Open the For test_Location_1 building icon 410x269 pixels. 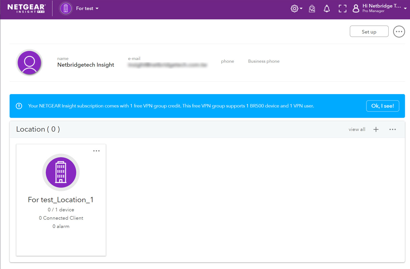click(x=61, y=172)
